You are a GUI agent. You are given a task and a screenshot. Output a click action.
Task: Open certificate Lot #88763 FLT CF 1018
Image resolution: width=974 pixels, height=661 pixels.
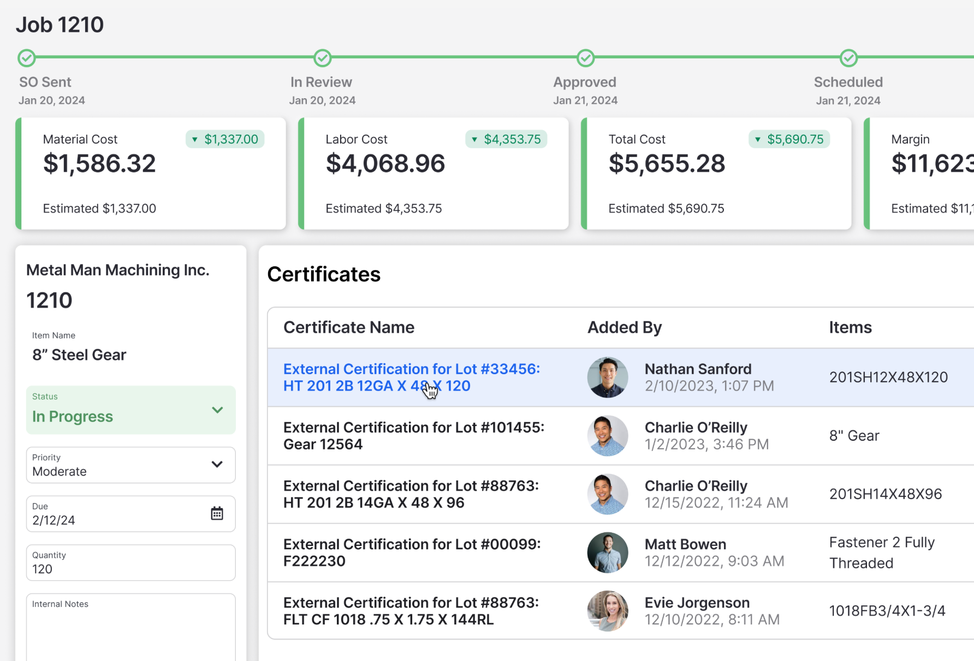[x=411, y=611]
